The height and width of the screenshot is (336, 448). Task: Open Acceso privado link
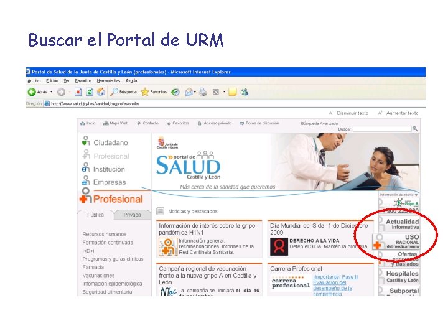click(214, 123)
